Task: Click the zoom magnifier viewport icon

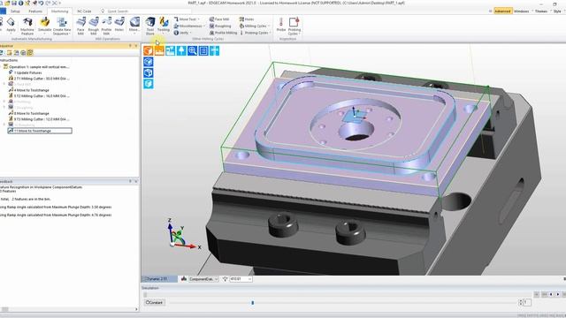Action: (193, 50)
